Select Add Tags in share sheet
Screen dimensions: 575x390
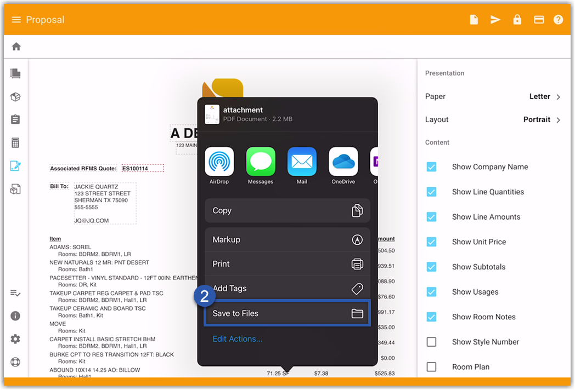pos(287,288)
